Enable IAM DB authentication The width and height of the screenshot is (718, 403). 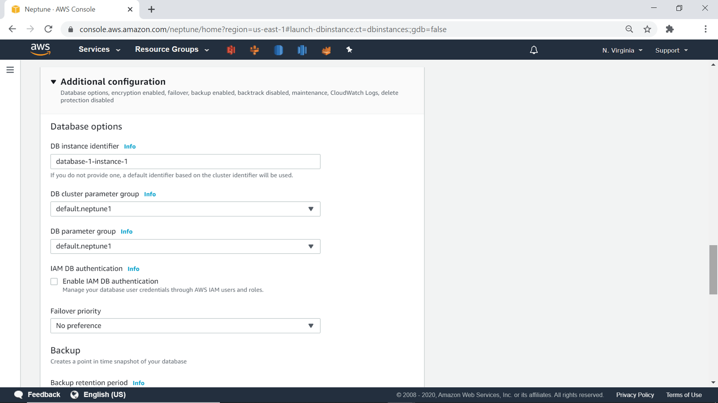(x=54, y=281)
